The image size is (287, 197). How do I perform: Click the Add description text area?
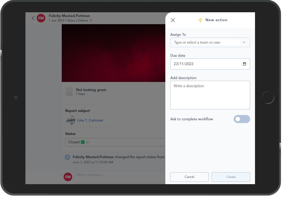210,95
